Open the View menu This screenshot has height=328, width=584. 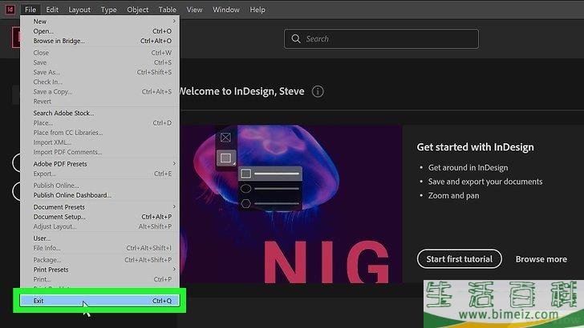[194, 10]
